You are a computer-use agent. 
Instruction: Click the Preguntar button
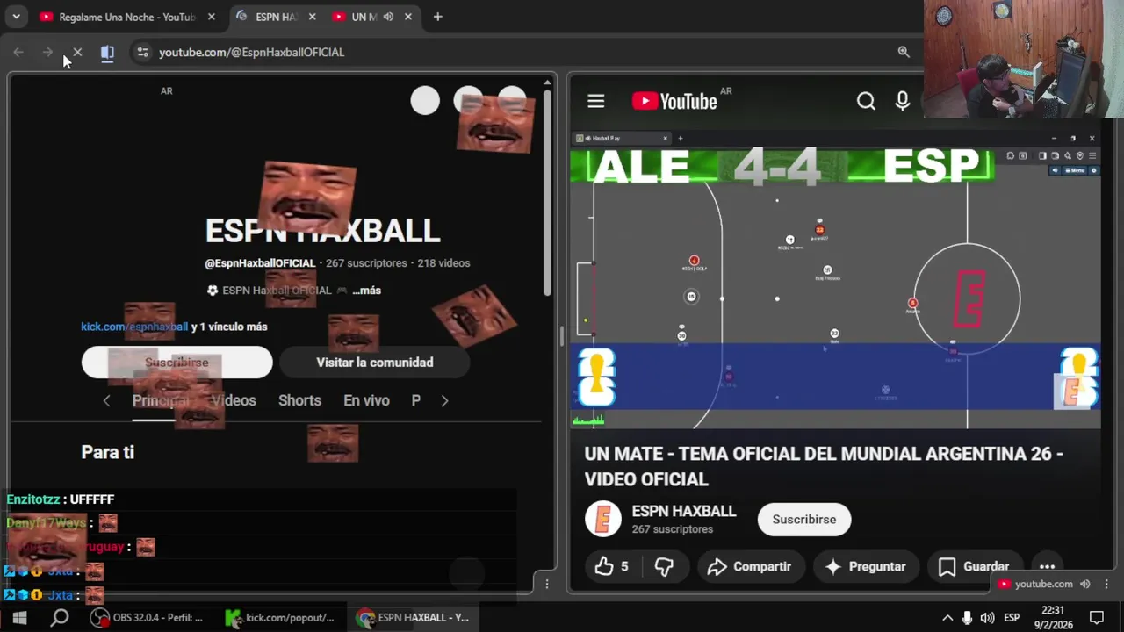(x=866, y=567)
